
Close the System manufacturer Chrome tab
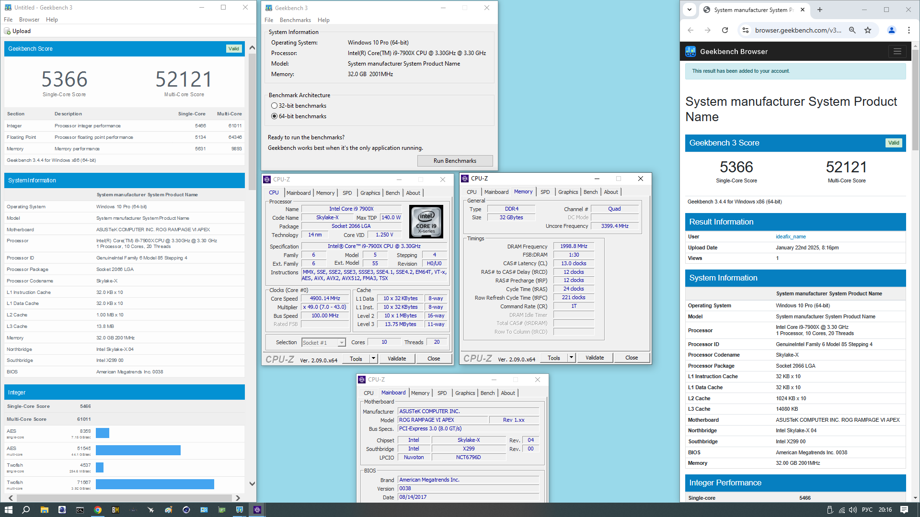click(803, 10)
